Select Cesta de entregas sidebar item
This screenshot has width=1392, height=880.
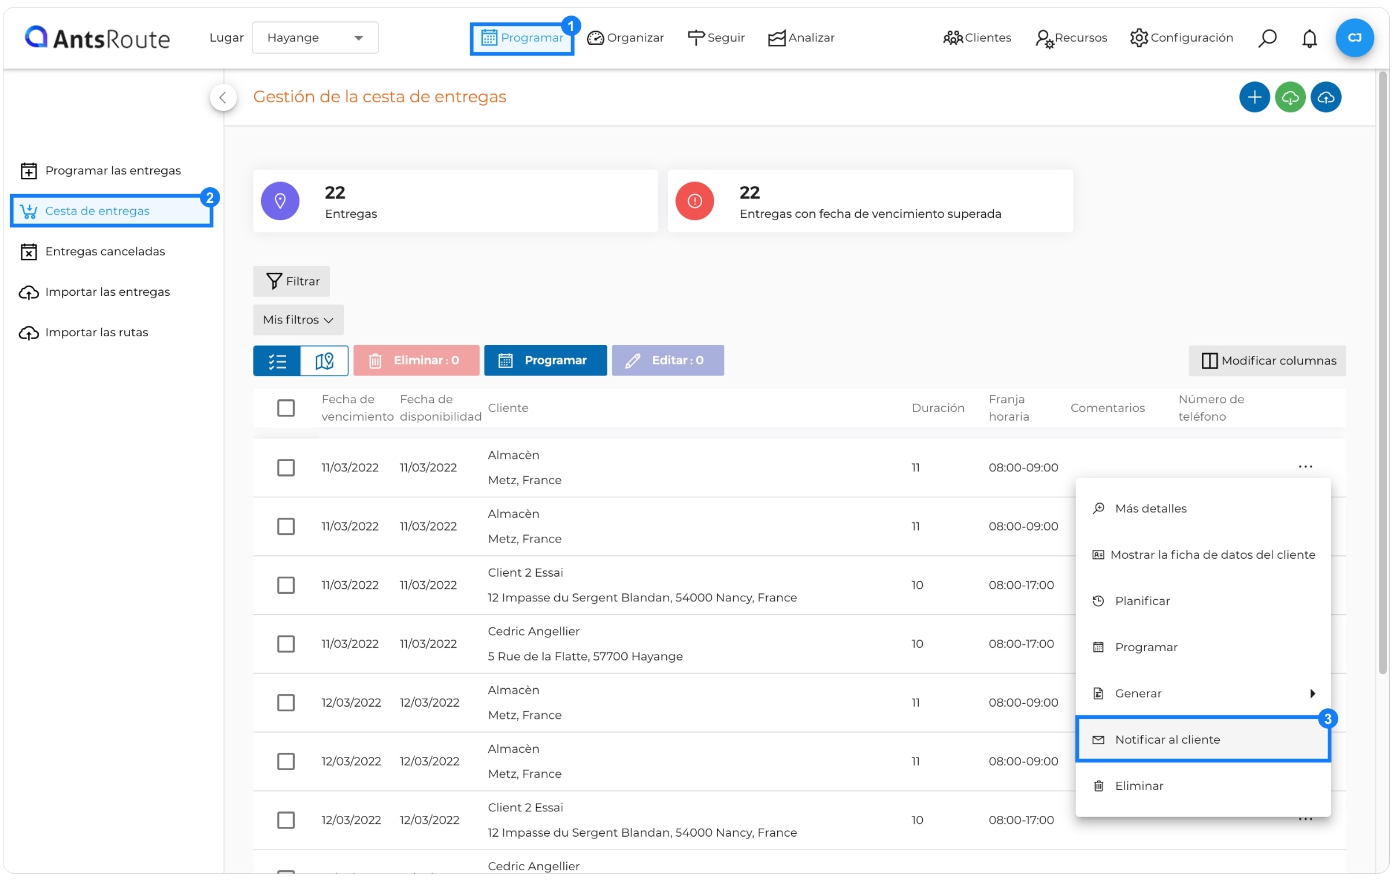[112, 211]
